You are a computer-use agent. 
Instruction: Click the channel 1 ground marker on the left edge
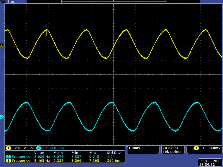click(2, 45)
